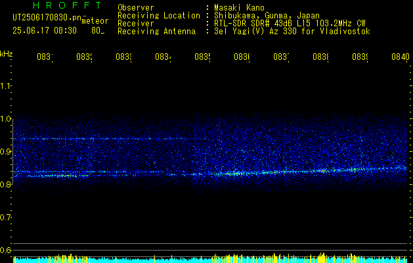Click the 0832 time marker
413x263 pixels.
pyautogui.click(x=84, y=57)
